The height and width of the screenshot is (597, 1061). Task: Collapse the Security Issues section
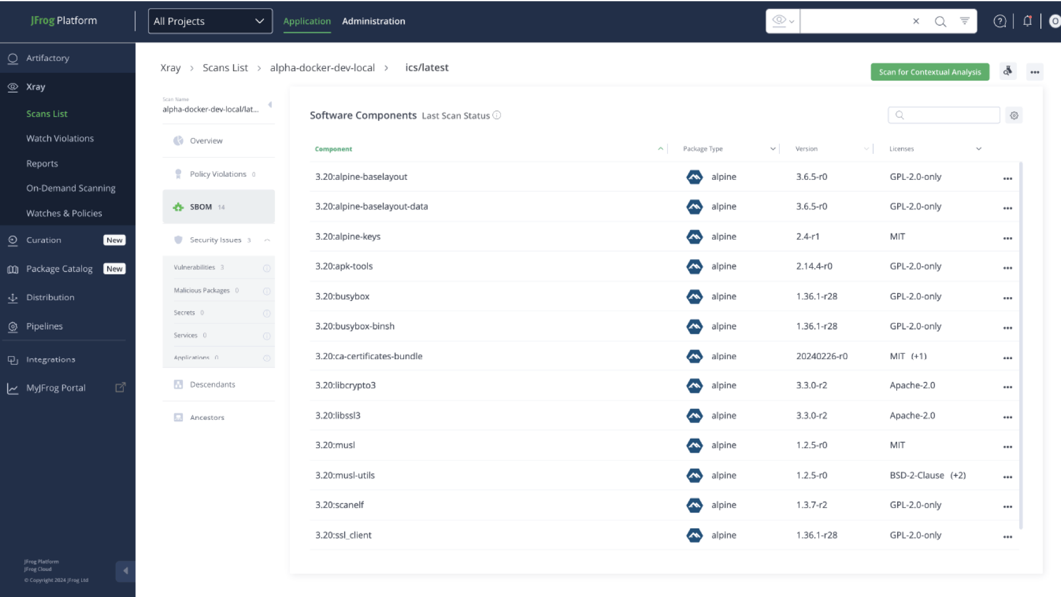267,240
